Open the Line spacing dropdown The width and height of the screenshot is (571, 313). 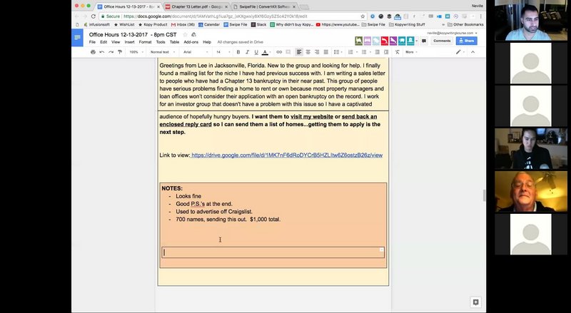337,52
